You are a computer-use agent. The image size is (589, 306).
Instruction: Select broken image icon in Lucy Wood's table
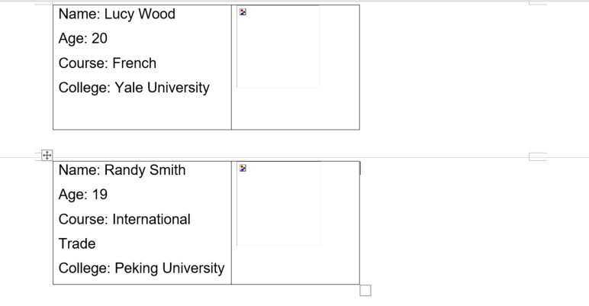pos(243,12)
